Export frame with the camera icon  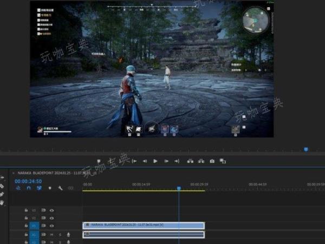pos(212,161)
